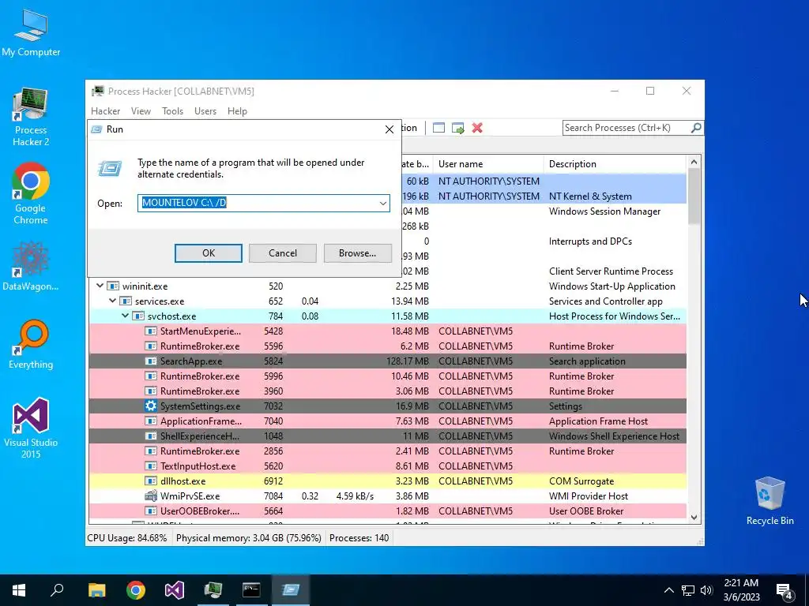Collapse the wininit.exe tree node
Viewport: 809px width, 606px height.
coord(100,286)
